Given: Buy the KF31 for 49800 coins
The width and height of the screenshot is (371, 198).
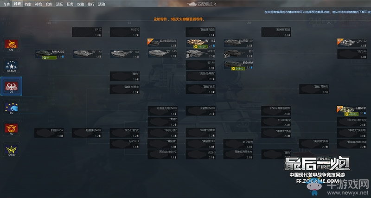Looking at the screenshot, I should [352, 114].
